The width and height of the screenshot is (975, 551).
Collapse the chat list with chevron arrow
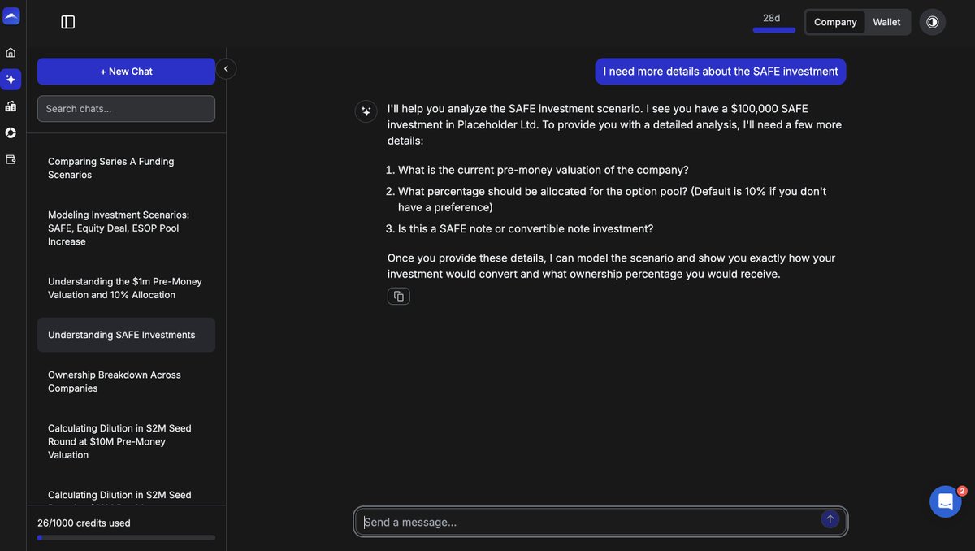click(x=227, y=69)
